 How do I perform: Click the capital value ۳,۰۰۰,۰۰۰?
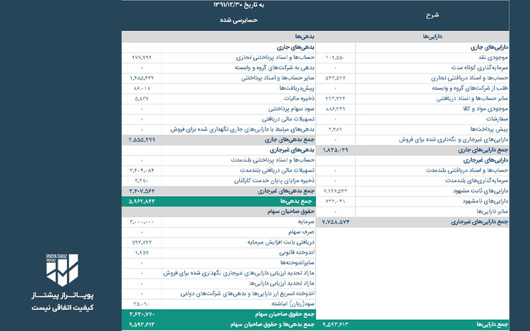click(142, 222)
